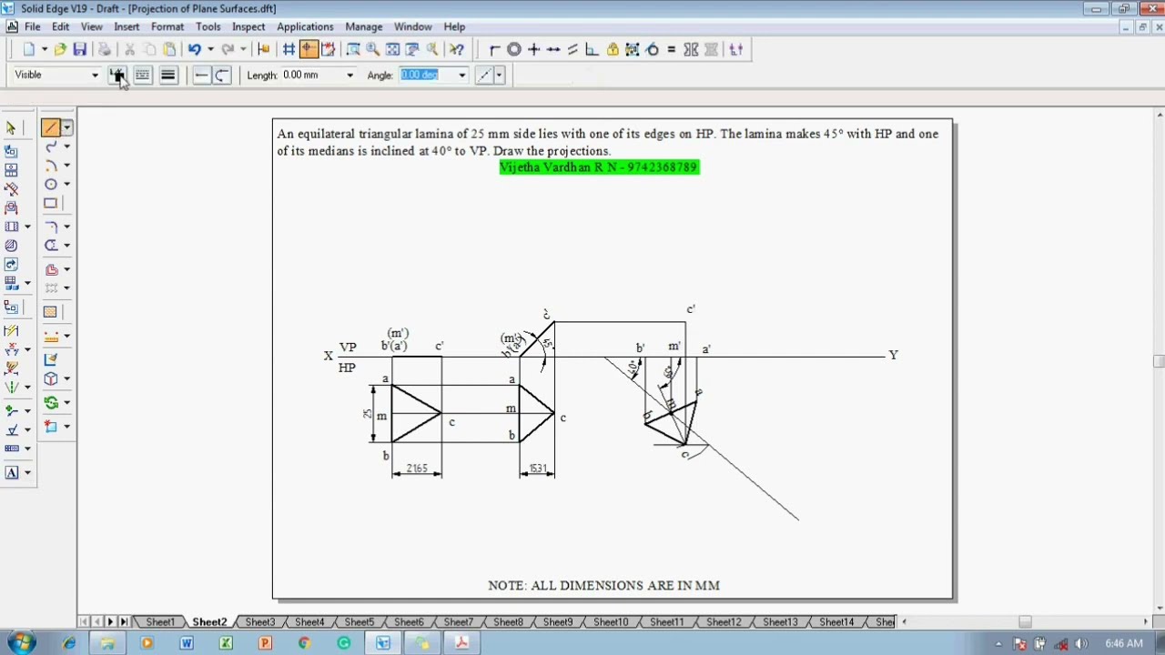Select the Horizontal/Vertical relationship plus icon
This screenshot has width=1165, height=655.
(534, 49)
